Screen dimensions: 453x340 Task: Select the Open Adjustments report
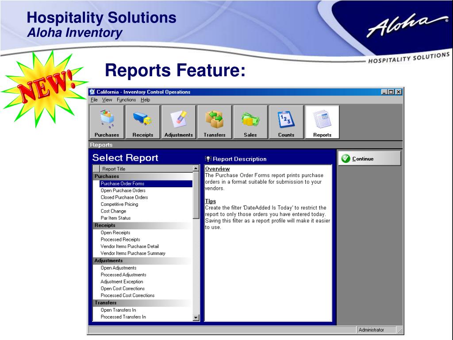[x=119, y=268]
